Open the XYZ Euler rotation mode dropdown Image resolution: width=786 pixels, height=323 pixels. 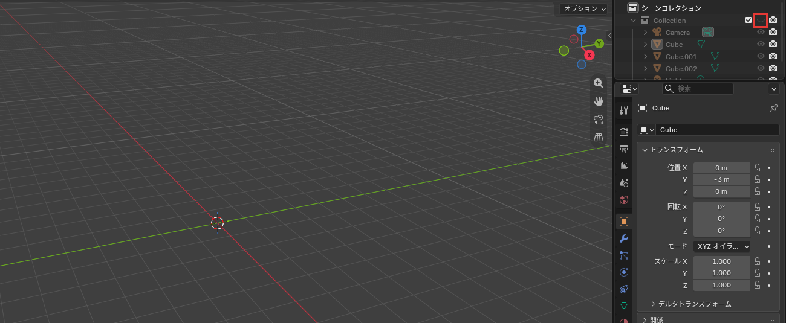pos(722,246)
